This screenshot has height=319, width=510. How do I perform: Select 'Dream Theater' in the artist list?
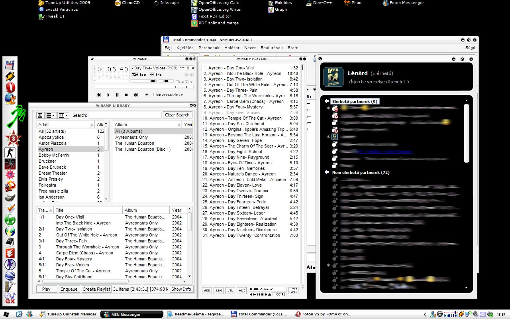tap(71, 173)
